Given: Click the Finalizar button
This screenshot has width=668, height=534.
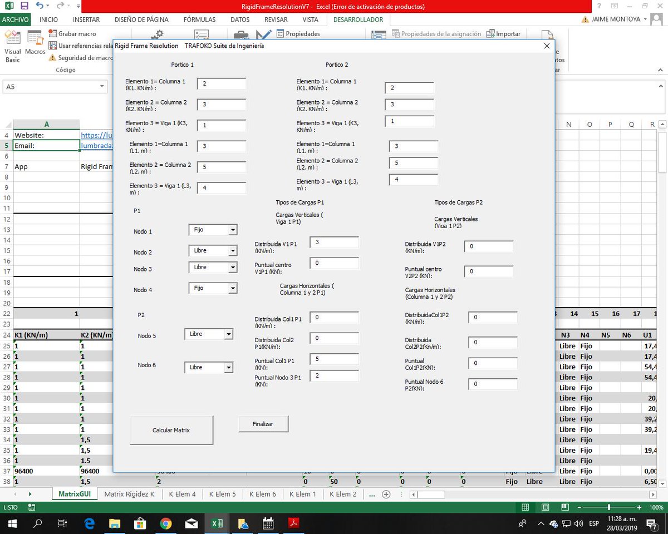Looking at the screenshot, I should point(263,424).
